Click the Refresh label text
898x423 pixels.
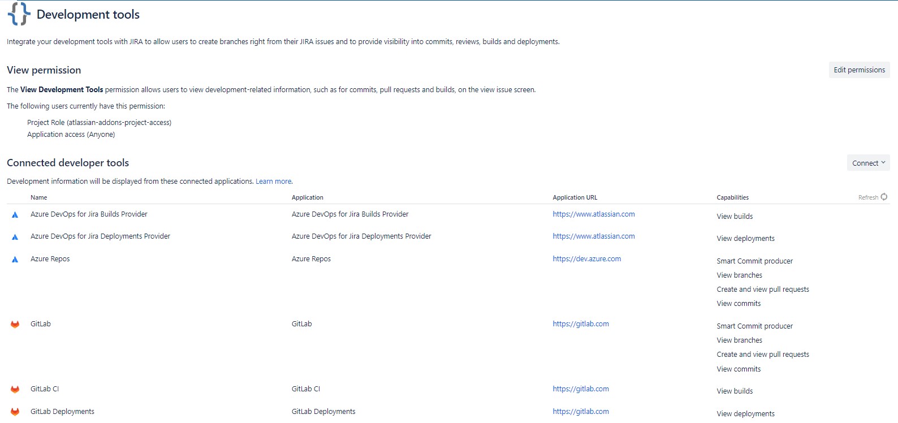click(868, 197)
